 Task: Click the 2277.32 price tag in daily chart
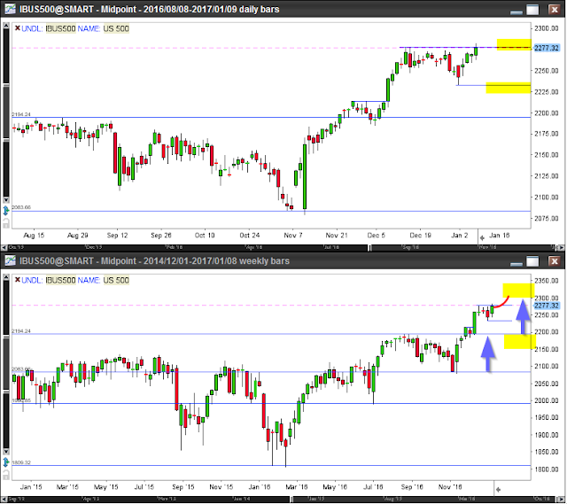click(546, 48)
